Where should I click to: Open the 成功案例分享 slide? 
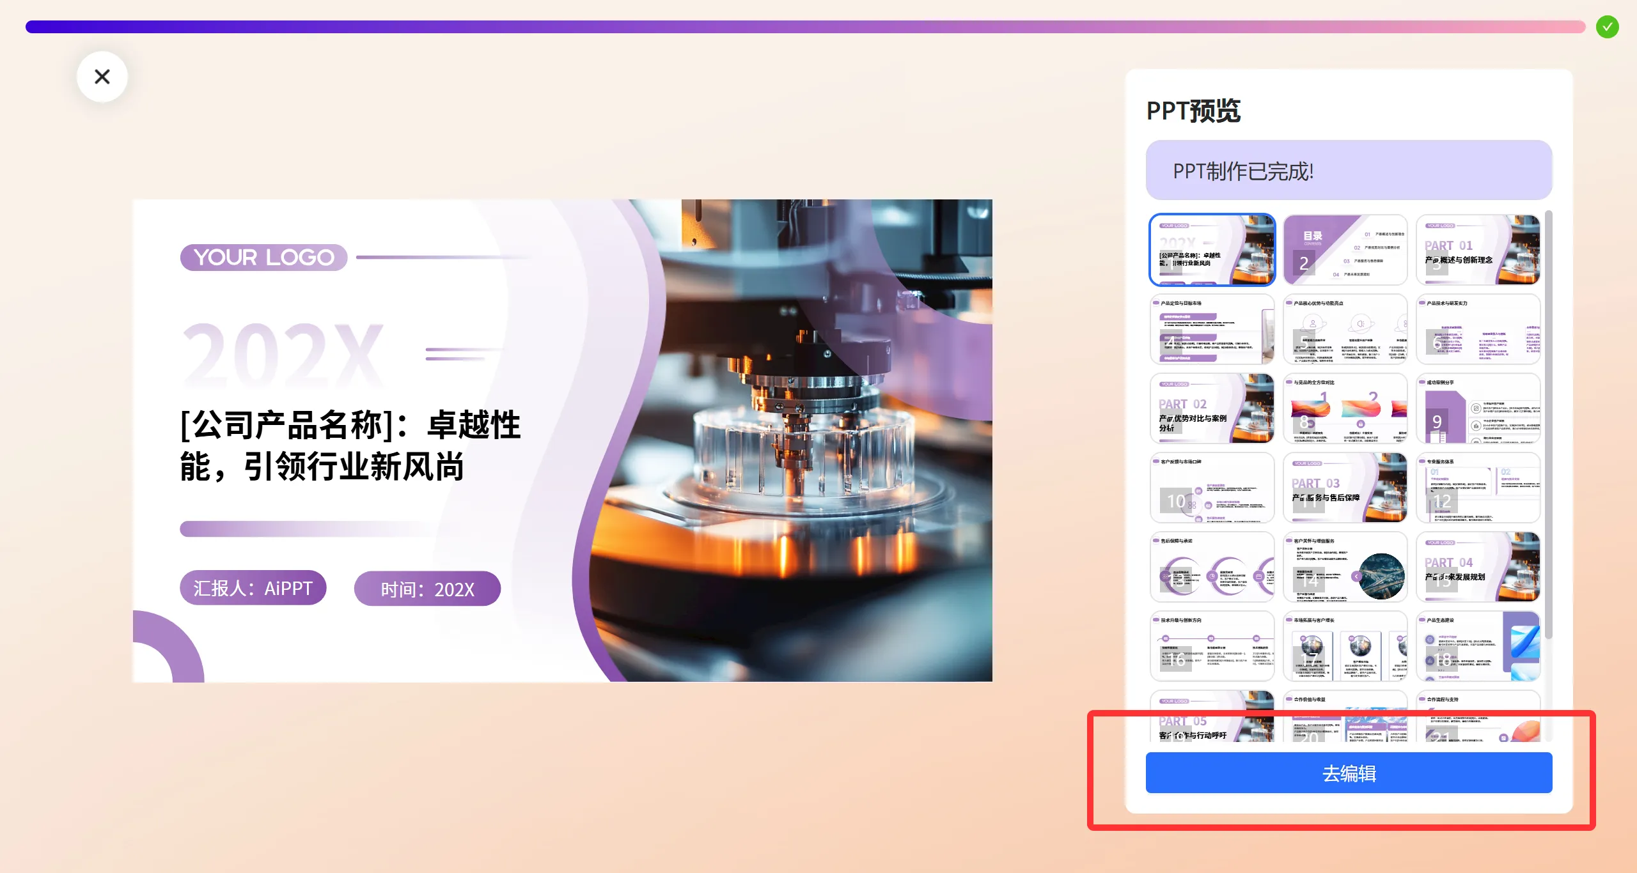coord(1478,408)
